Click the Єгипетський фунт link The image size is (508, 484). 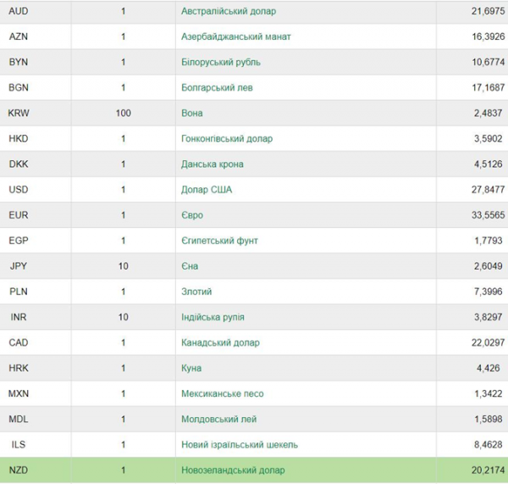[219, 241]
